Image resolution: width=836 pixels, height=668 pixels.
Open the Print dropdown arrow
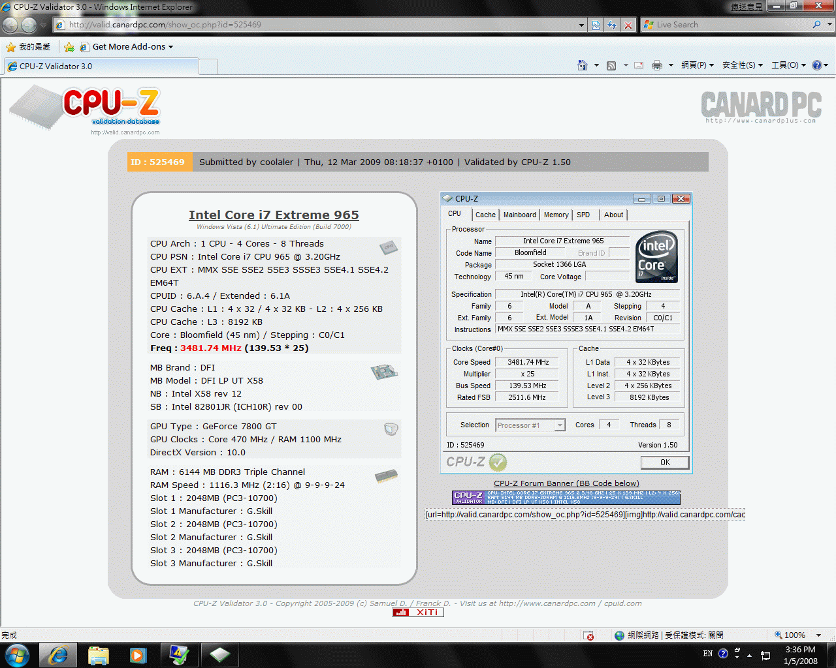coord(670,65)
